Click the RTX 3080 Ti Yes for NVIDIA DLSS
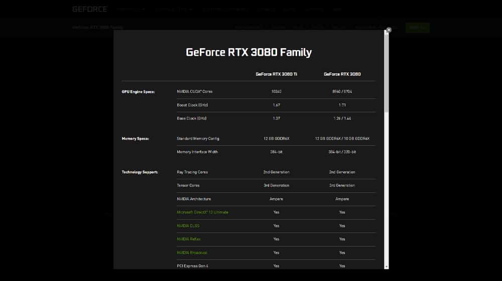 276,226
